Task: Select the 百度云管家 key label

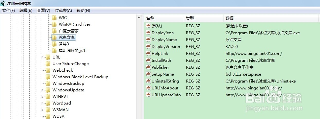Action: tap(69, 31)
